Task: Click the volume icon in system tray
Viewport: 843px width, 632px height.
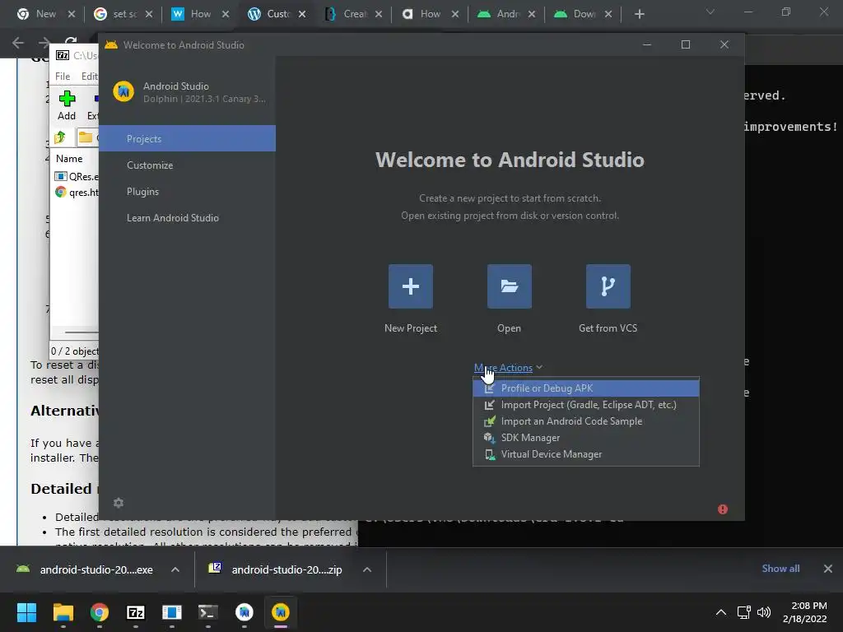Action: click(x=763, y=612)
